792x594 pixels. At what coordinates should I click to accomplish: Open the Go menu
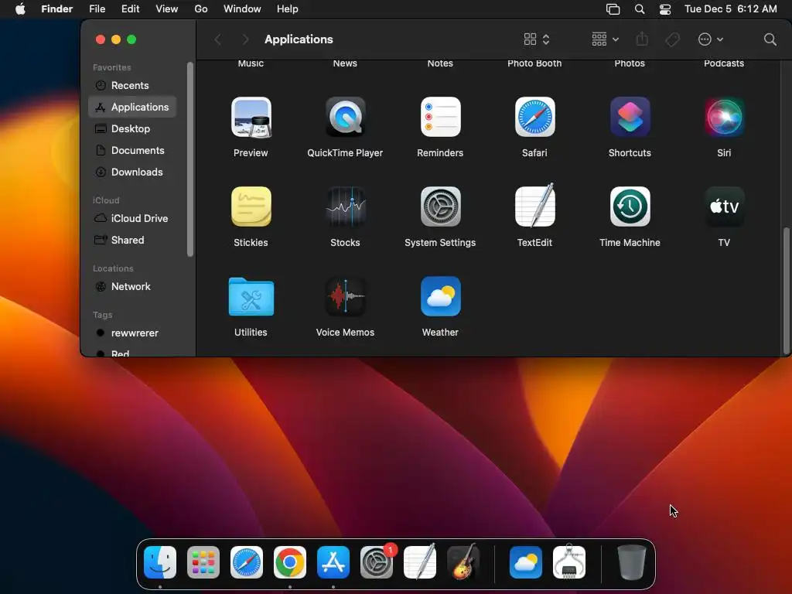pos(201,9)
